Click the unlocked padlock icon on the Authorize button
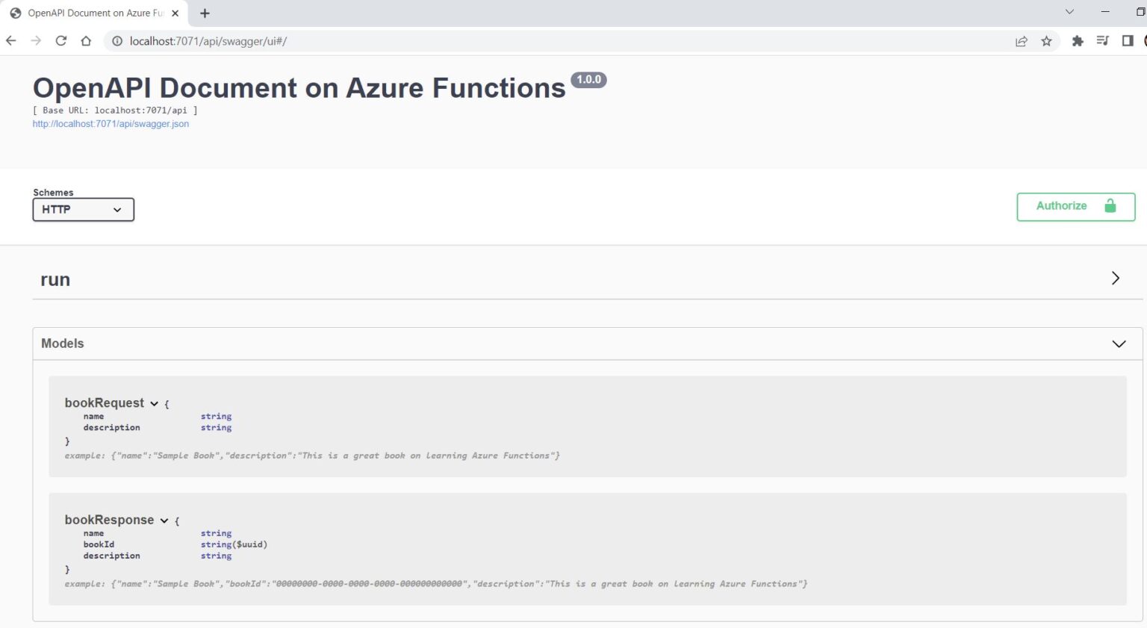This screenshot has width=1147, height=628. point(1110,206)
